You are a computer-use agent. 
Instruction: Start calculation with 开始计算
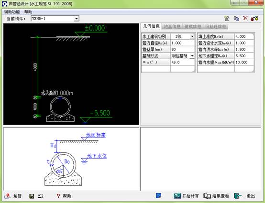[x=186, y=196]
